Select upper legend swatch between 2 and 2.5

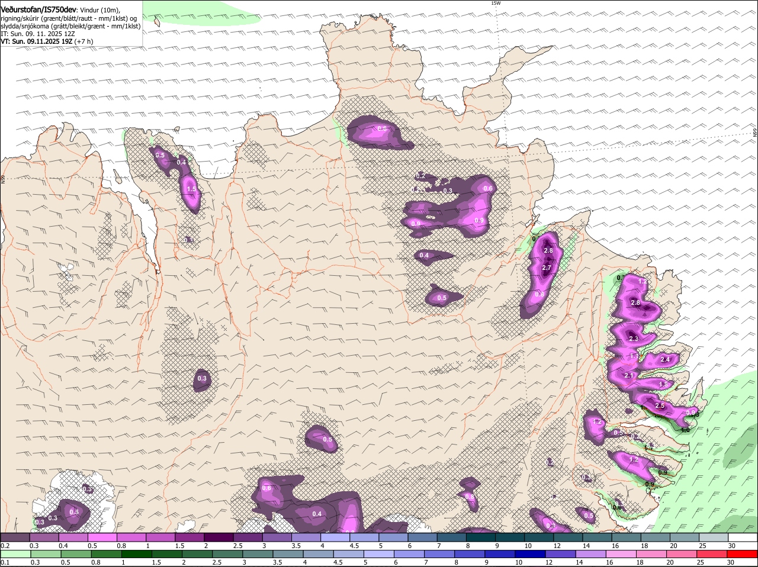click(x=219, y=537)
